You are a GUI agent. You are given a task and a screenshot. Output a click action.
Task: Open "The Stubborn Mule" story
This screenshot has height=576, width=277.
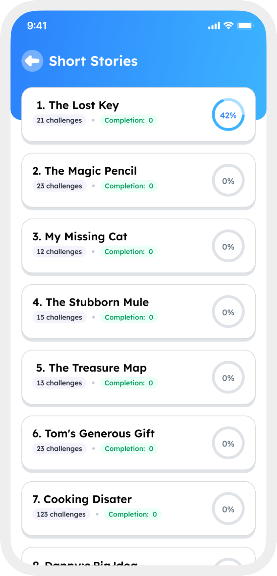(91, 302)
